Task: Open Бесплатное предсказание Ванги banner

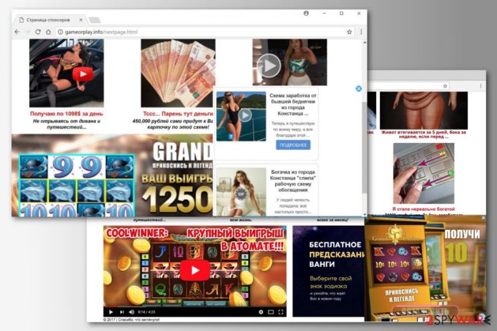Action: click(x=328, y=271)
